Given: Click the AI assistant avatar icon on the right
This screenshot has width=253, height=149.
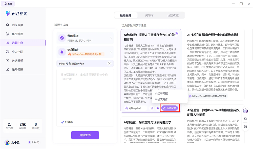Looking at the screenshot, I should [x=245, y=111].
